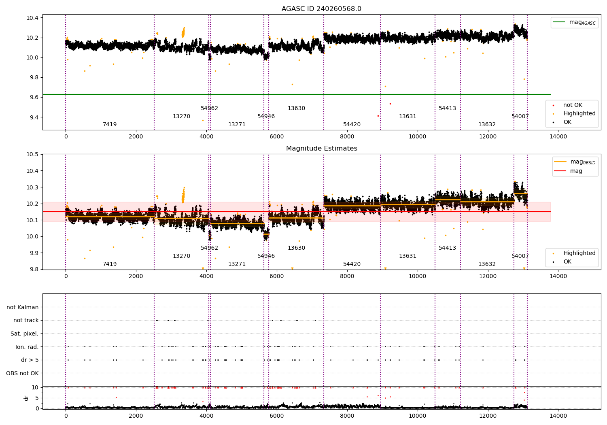Viewport: 607px width, 425px height.
Task: Click OBSID label 13631 in Magnitude Estimates plot
Action: click(x=407, y=256)
